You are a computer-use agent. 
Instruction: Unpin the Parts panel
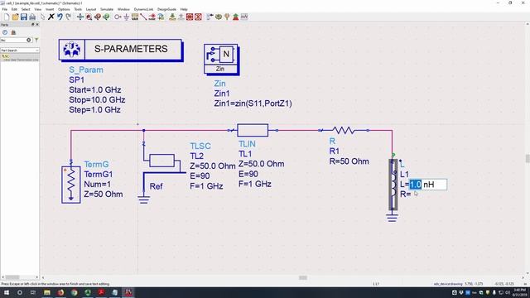coord(33,24)
